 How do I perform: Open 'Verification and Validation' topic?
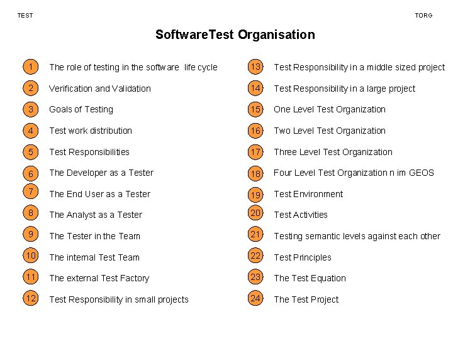(x=100, y=89)
